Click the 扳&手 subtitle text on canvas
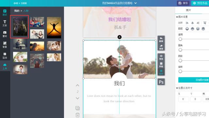 click(x=120, y=27)
